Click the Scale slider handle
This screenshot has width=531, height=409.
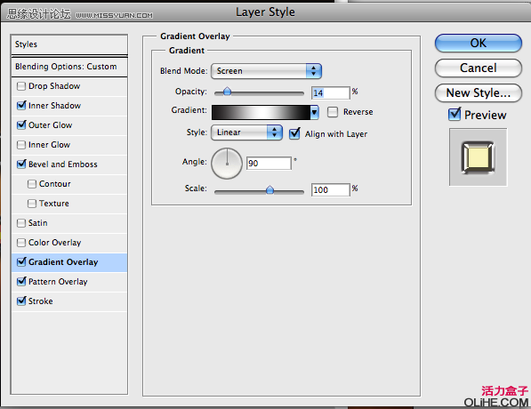pos(270,189)
